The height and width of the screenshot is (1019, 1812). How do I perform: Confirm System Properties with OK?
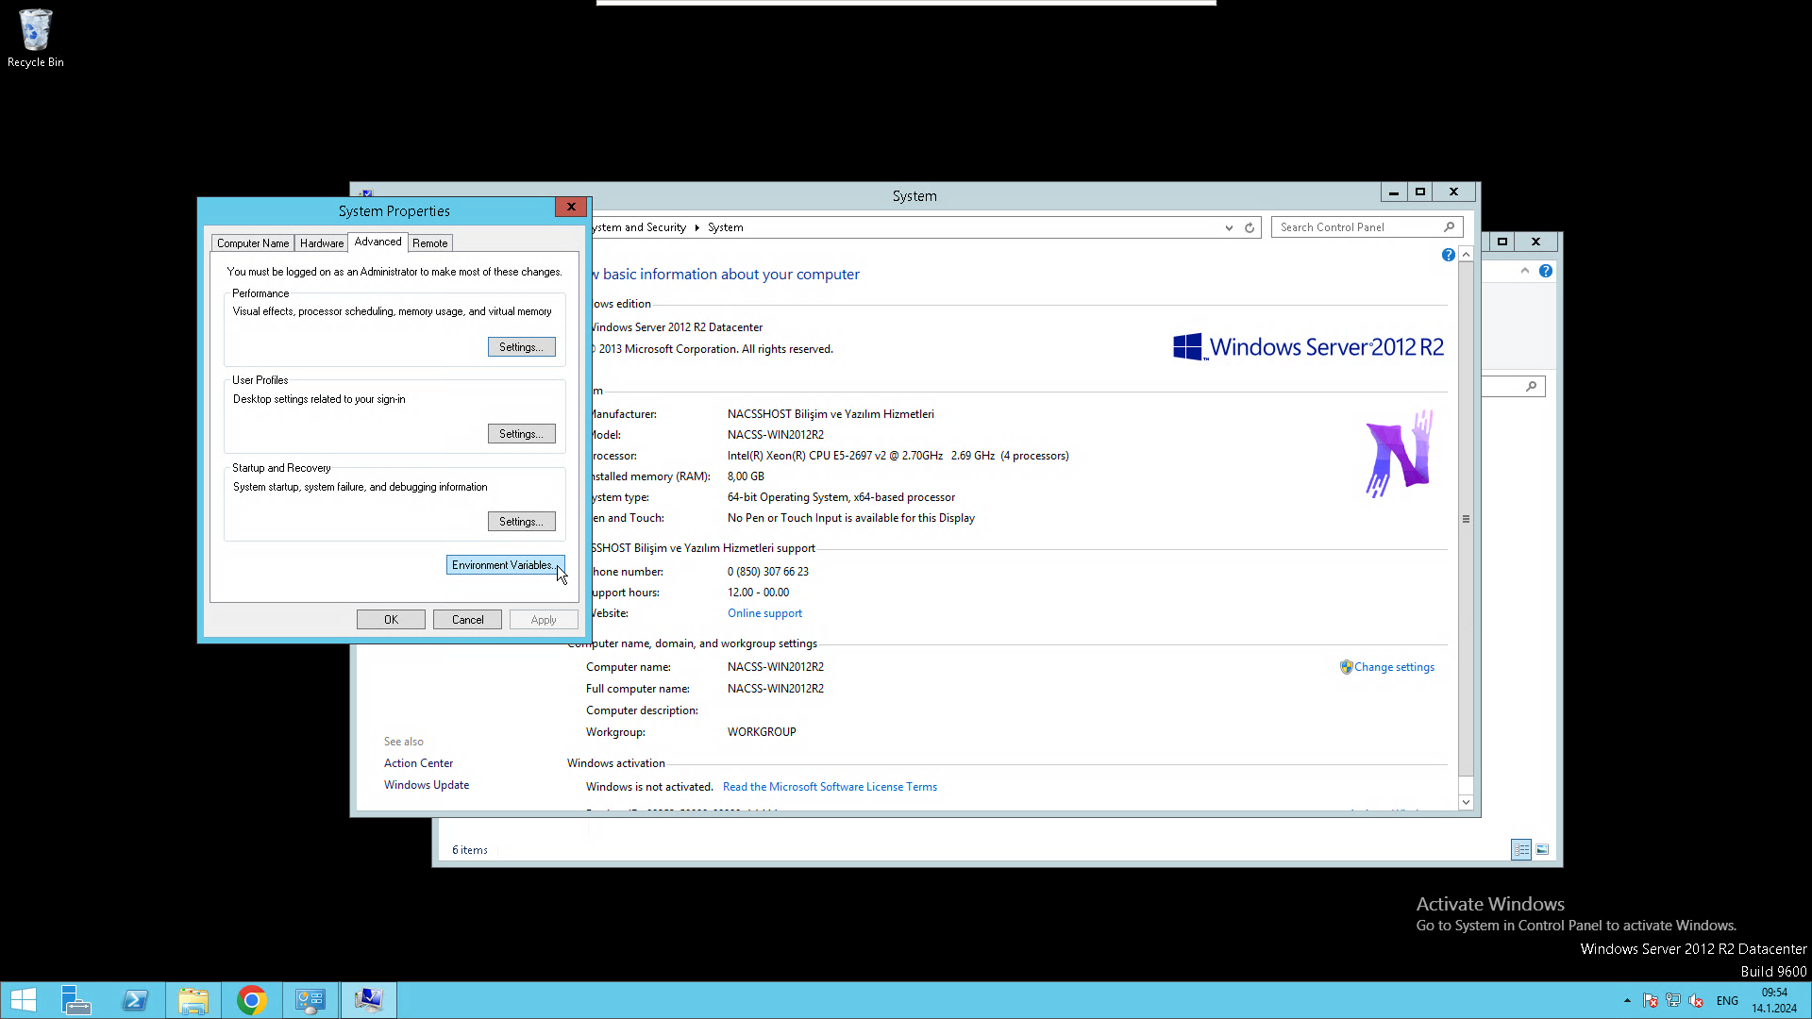click(391, 620)
